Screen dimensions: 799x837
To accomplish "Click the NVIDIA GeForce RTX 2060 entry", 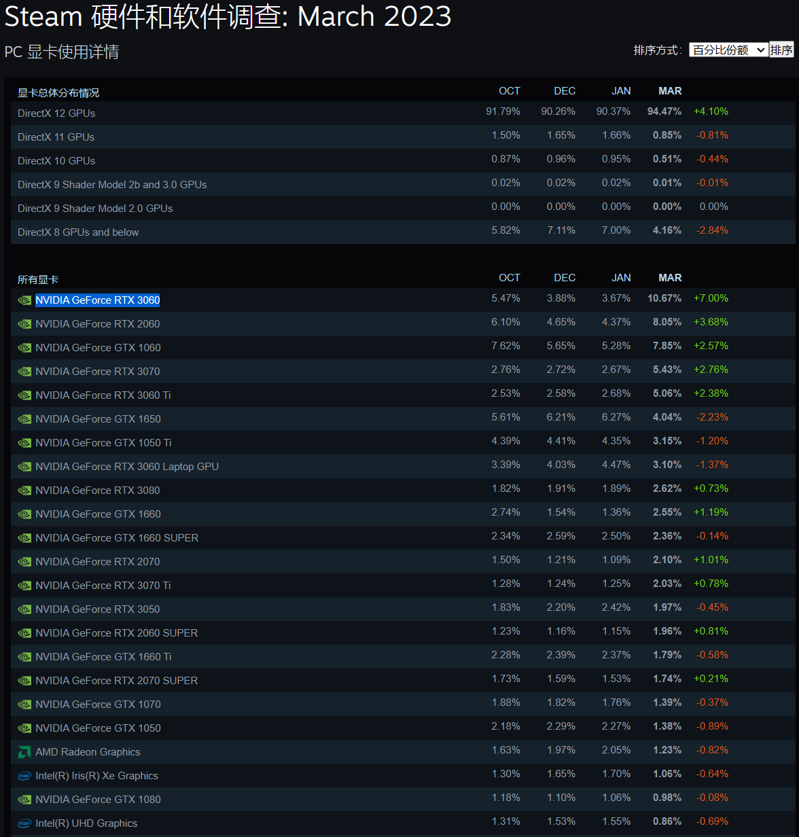I will coord(98,324).
